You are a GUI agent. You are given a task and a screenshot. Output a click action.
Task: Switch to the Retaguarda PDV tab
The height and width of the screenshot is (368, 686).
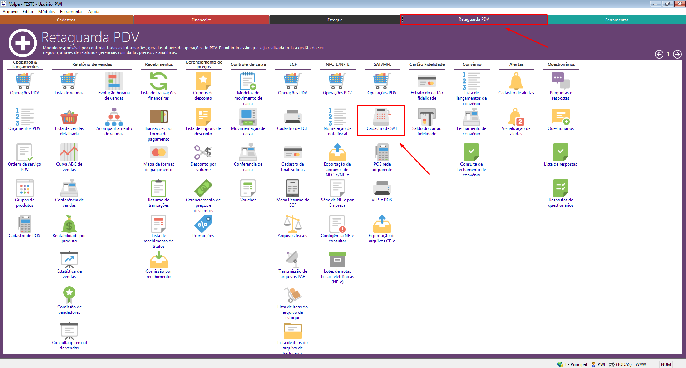(x=474, y=19)
